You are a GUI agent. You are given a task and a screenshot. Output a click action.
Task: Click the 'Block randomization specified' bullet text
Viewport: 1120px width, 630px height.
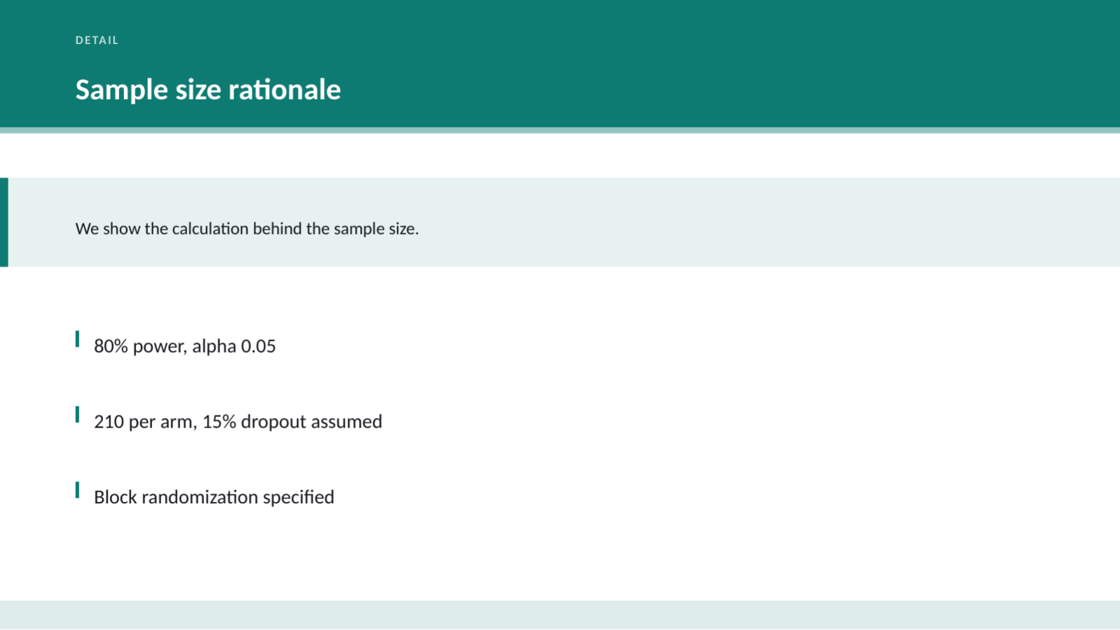pyautogui.click(x=214, y=497)
